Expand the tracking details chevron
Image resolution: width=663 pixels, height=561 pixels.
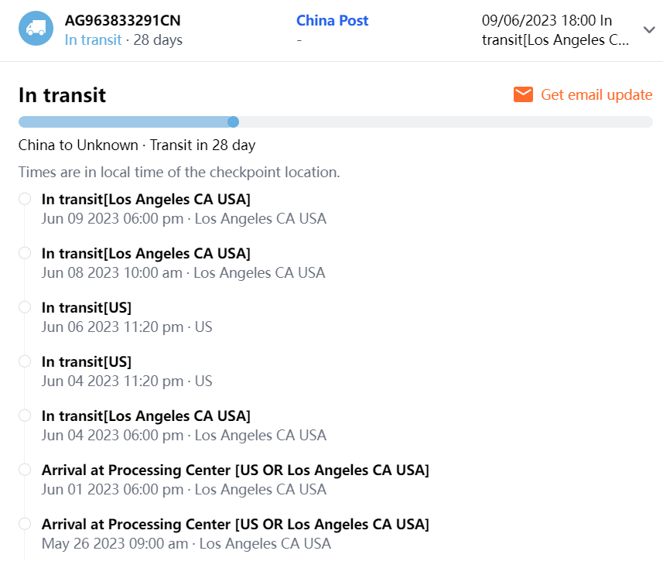649,29
